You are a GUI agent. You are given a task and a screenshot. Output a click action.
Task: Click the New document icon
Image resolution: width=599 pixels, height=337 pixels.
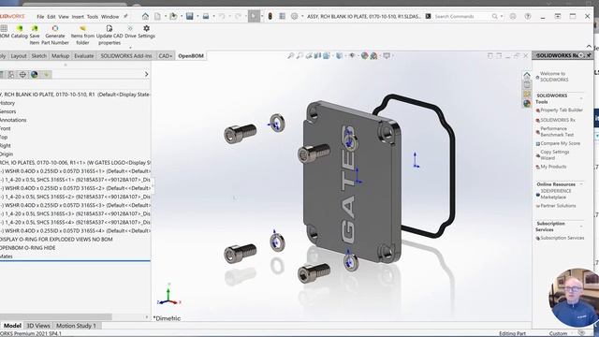point(157,17)
